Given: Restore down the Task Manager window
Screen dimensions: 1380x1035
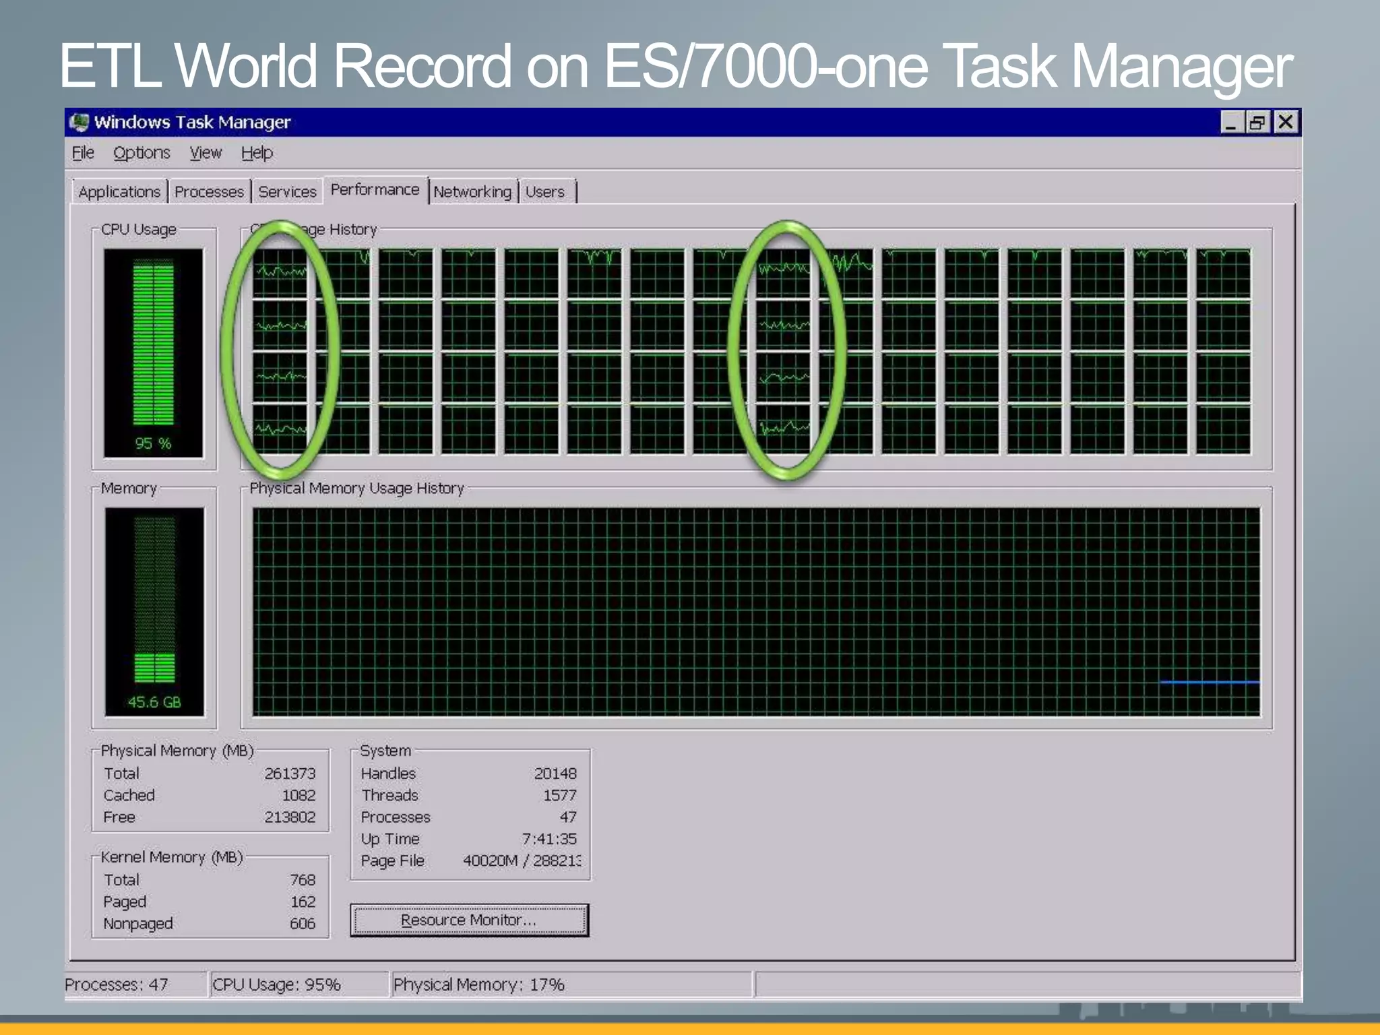Looking at the screenshot, I should tap(1257, 123).
